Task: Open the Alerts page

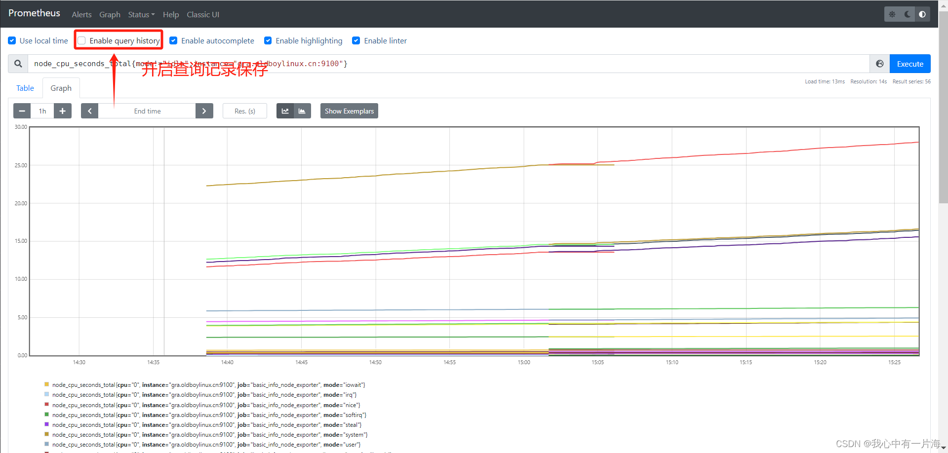Action: (x=81, y=15)
